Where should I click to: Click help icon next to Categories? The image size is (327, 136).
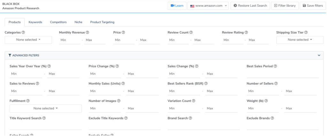[23, 32]
